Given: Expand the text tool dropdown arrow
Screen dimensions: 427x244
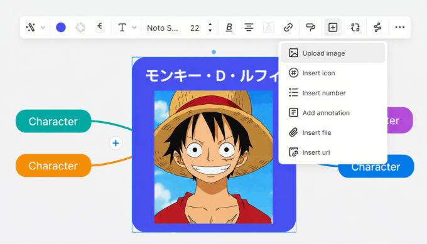Looking at the screenshot, I should click(134, 27).
